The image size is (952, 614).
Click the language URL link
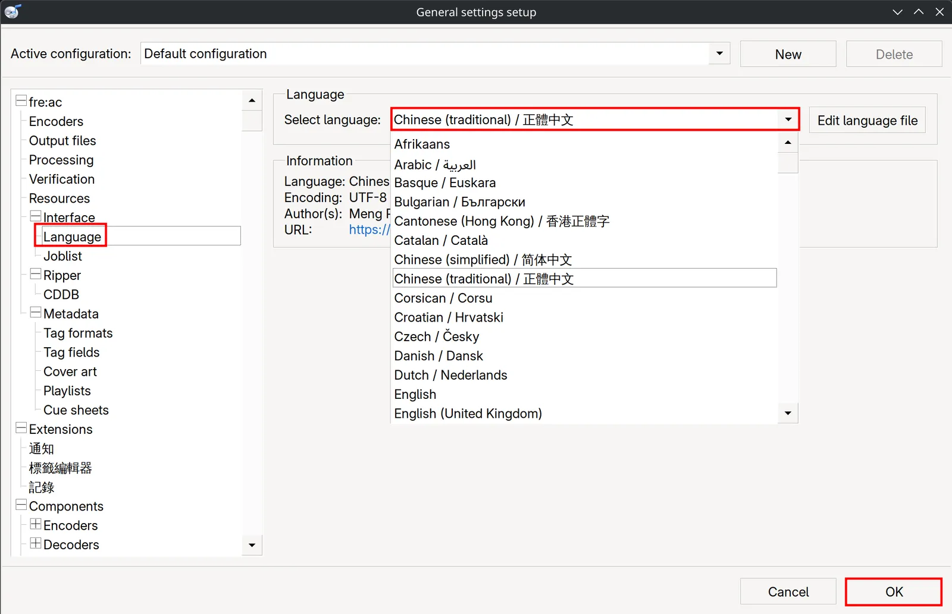369,229
